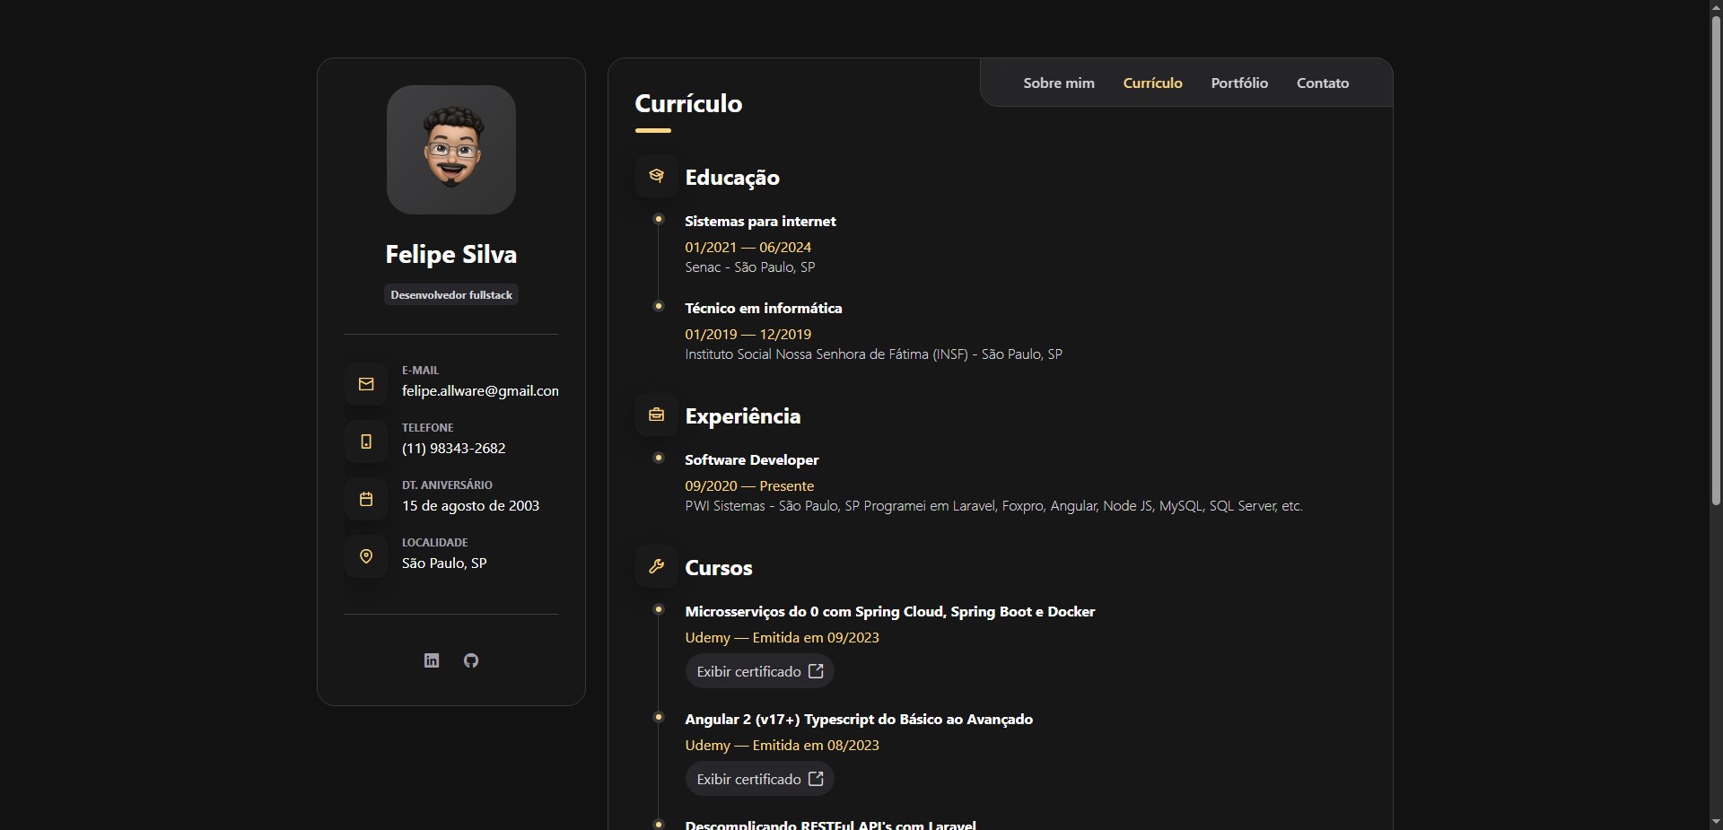
Task: Open the Sobre mim tab
Action: (1059, 83)
